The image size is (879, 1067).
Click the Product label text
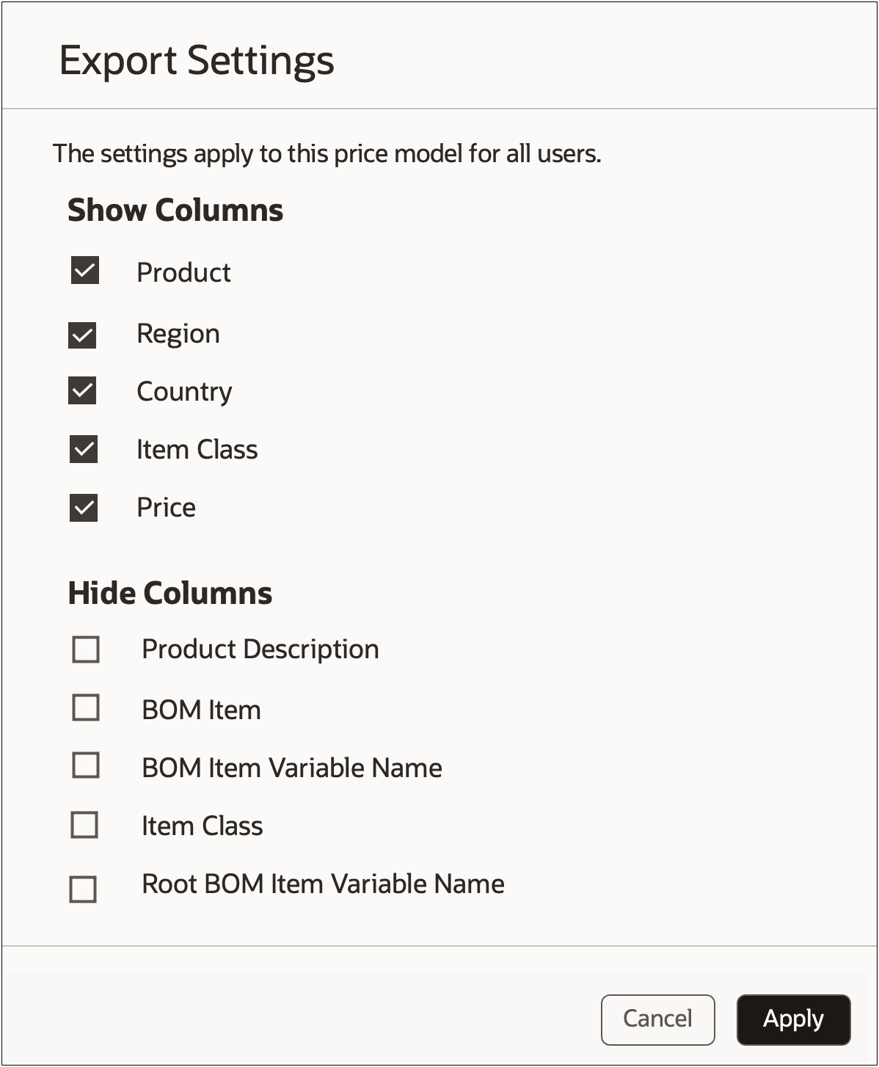(183, 272)
